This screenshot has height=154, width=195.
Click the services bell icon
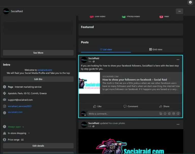click(x=5, y=133)
